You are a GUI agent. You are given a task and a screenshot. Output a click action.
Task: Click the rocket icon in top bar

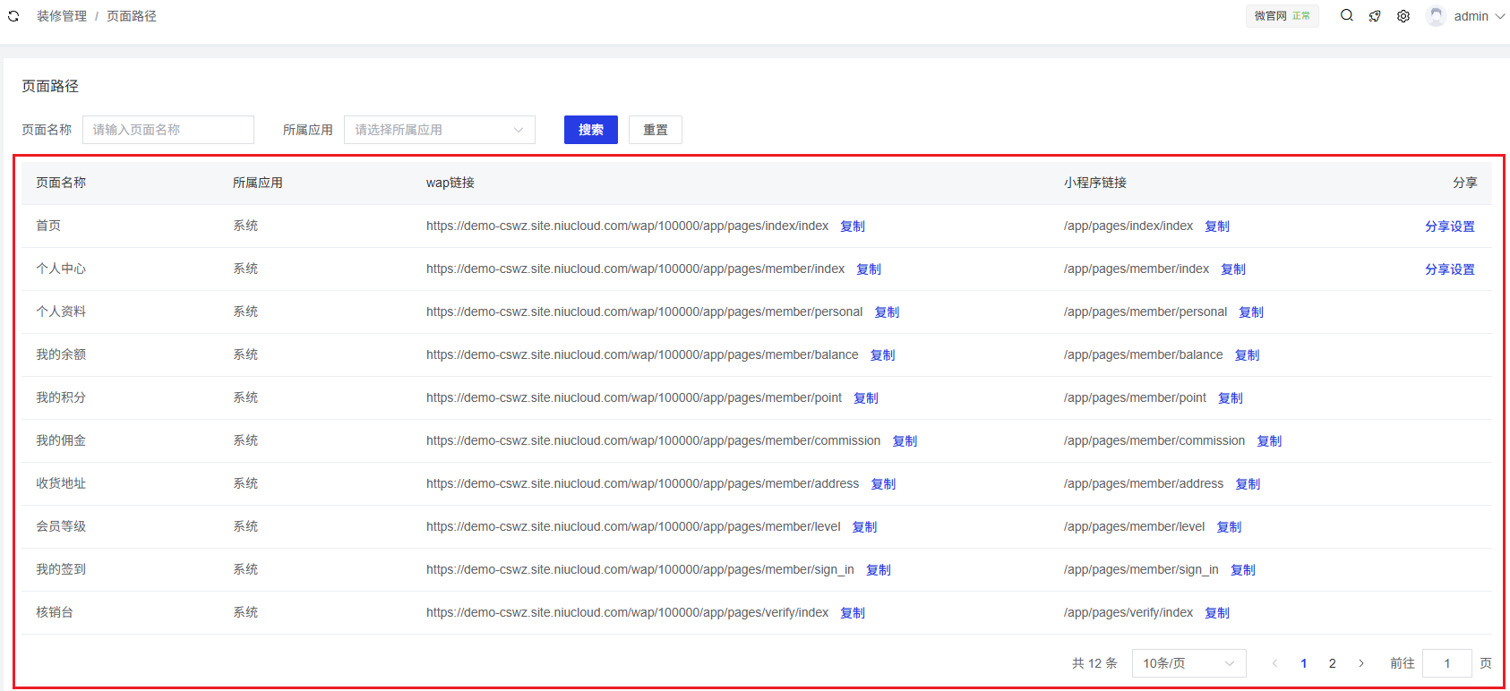click(1375, 16)
